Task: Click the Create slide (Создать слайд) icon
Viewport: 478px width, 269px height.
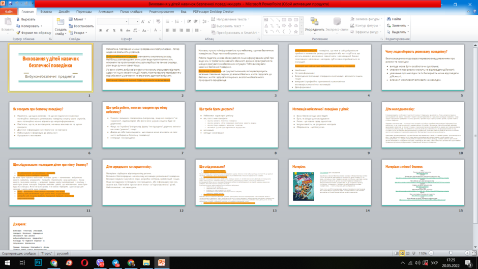Action: pos(61,22)
